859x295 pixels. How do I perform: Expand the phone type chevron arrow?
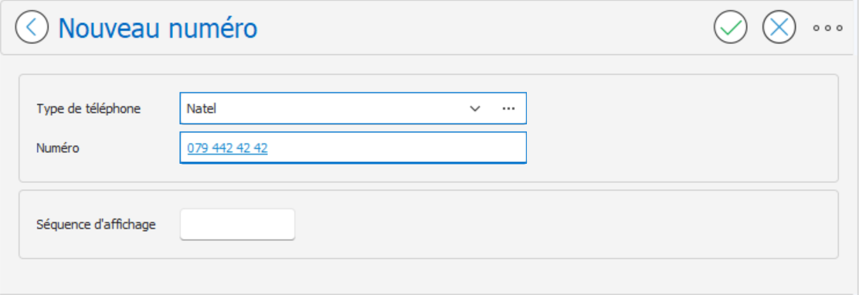point(475,108)
